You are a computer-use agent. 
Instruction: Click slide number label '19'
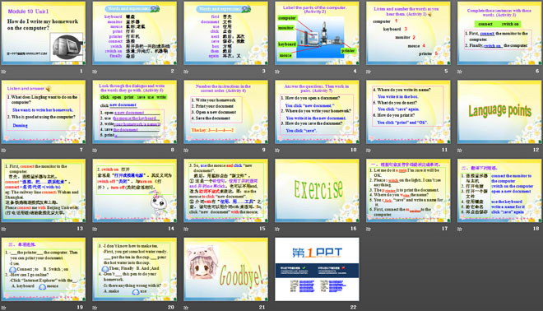point(80,307)
